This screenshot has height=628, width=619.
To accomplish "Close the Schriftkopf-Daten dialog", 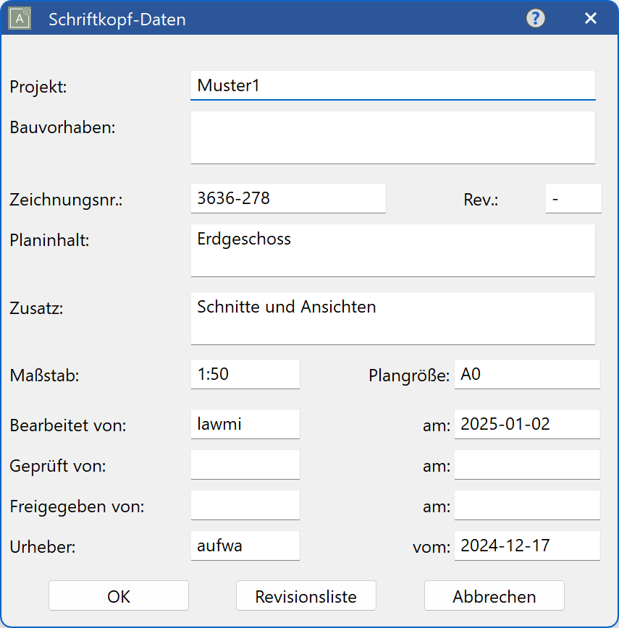I will pos(591,19).
